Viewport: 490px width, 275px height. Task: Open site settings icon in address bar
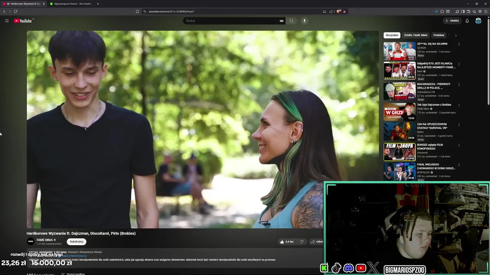(x=145, y=11)
